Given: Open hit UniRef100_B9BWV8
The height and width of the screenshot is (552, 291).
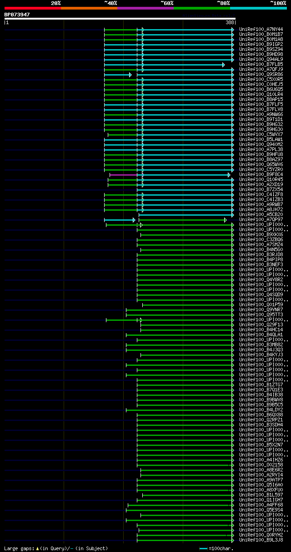Looking at the screenshot, I should tap(261, 400).
